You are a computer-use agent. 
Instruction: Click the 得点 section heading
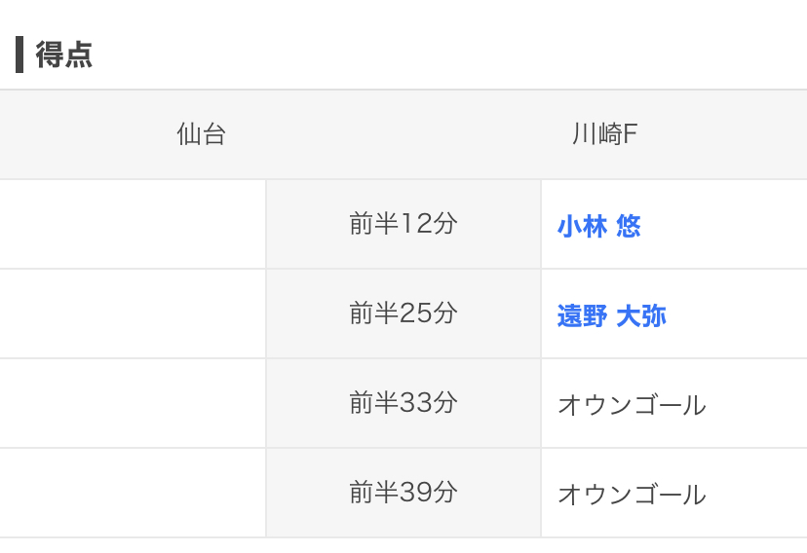pos(63,55)
